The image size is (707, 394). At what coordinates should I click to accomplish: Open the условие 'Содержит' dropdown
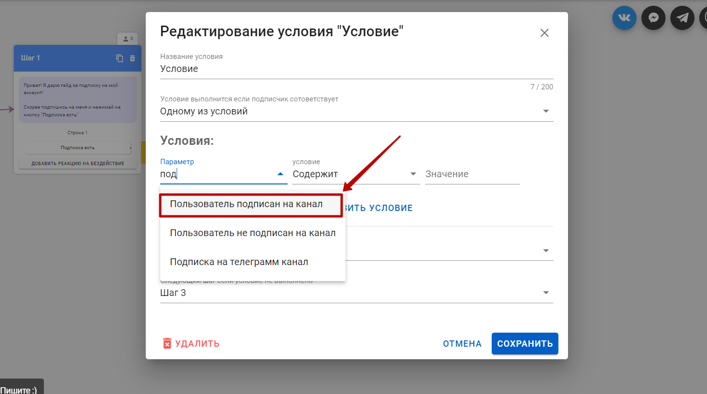pyautogui.click(x=413, y=174)
